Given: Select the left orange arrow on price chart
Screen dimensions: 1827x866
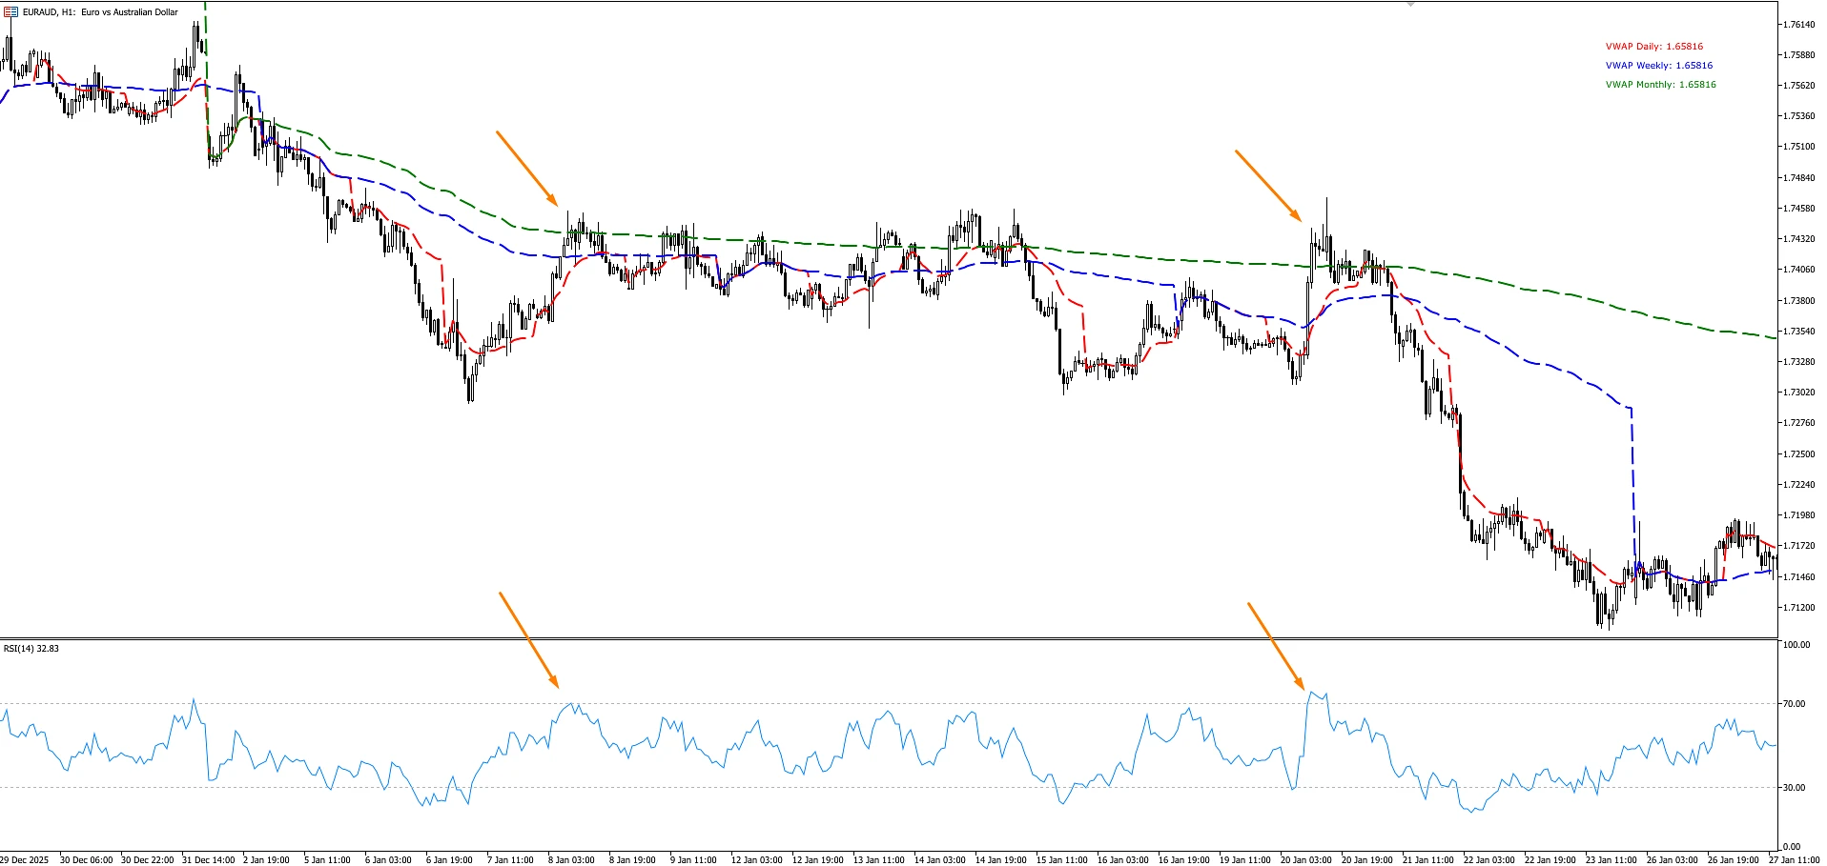Looking at the screenshot, I should coord(526,169).
